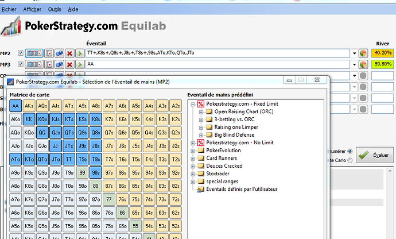The image size is (396, 239).
Task: Click MP2 equity value 40.20%
Action: [383, 53]
